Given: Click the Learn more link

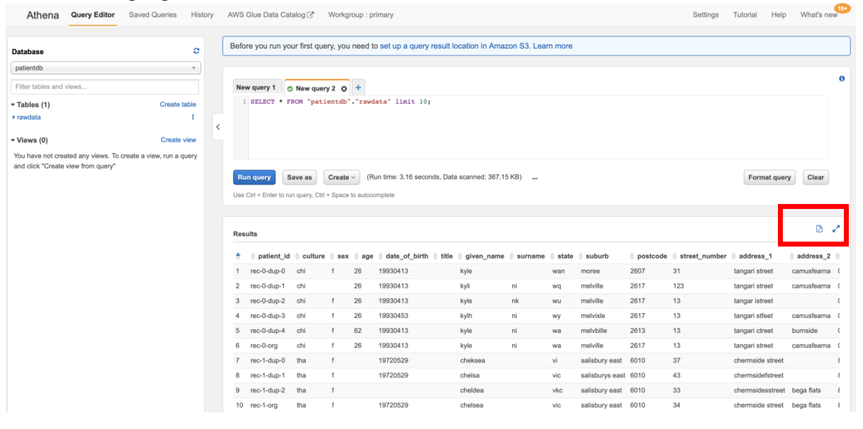Looking at the screenshot, I should tap(553, 46).
